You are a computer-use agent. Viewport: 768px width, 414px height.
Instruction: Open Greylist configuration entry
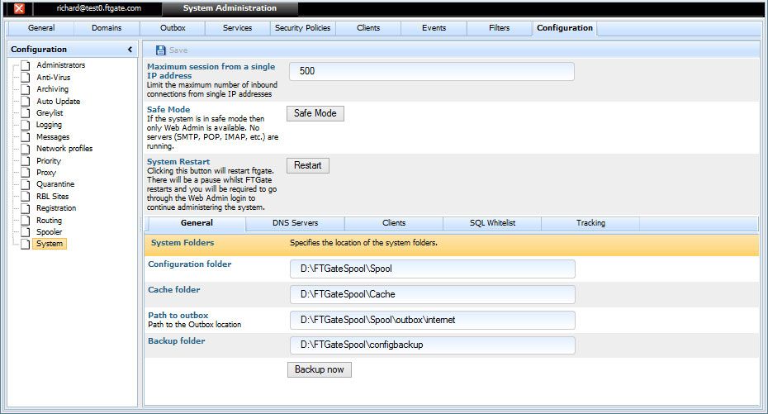[50, 112]
